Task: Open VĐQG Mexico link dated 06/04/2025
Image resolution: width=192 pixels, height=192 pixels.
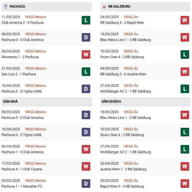Action: pos(35,146)
